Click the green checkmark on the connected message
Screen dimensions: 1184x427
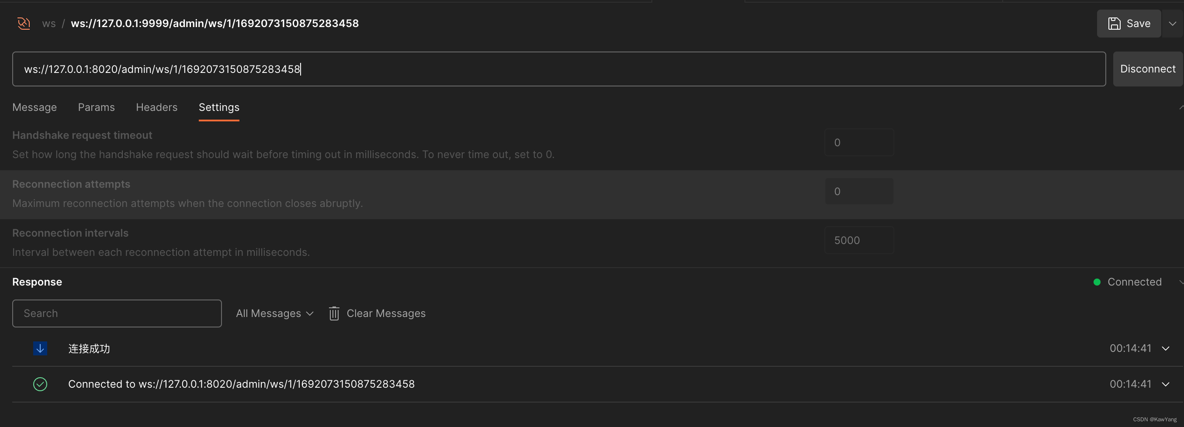pos(40,384)
